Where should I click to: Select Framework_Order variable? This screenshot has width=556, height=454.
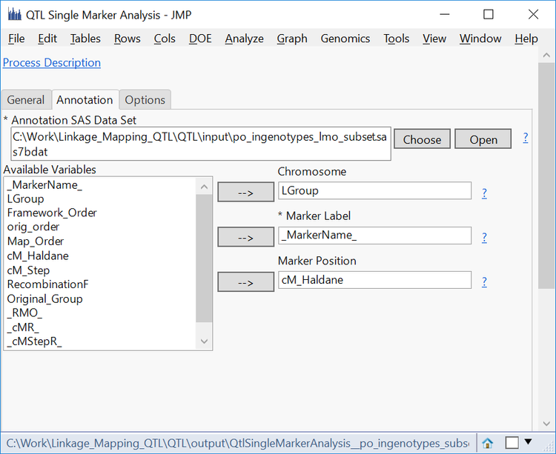(x=52, y=213)
